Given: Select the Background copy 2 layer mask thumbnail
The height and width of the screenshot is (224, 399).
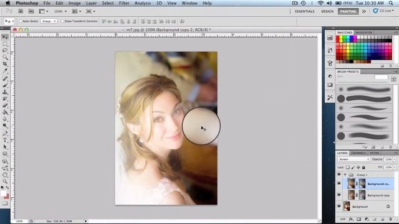Looking at the screenshot, I should (x=362, y=184).
